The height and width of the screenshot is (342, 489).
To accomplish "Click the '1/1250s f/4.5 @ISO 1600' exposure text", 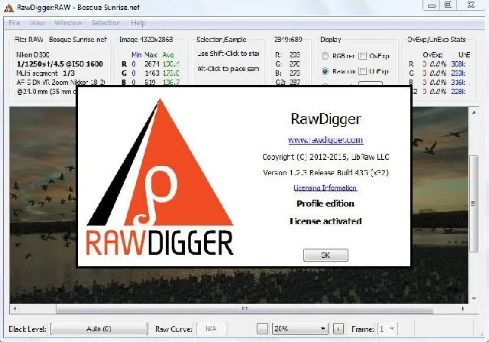I will 60,64.
